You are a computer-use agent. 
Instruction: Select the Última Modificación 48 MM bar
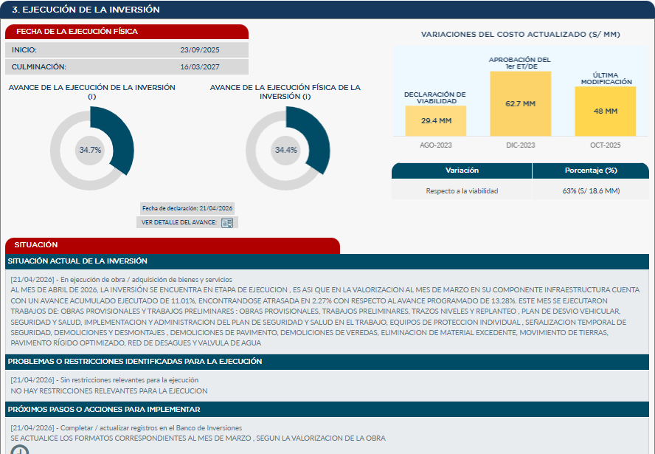605,111
